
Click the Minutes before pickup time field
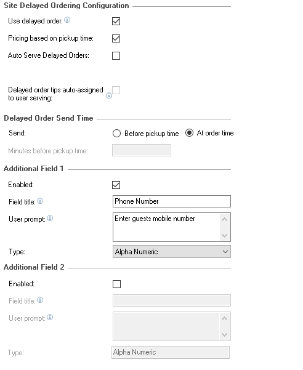tap(142, 151)
